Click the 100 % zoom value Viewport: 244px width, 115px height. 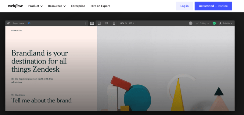(x=131, y=23)
